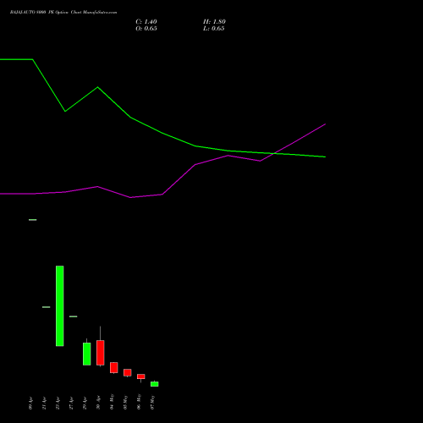Select the red candle above 06 May
This screenshot has height=423, width=423.
click(141, 376)
